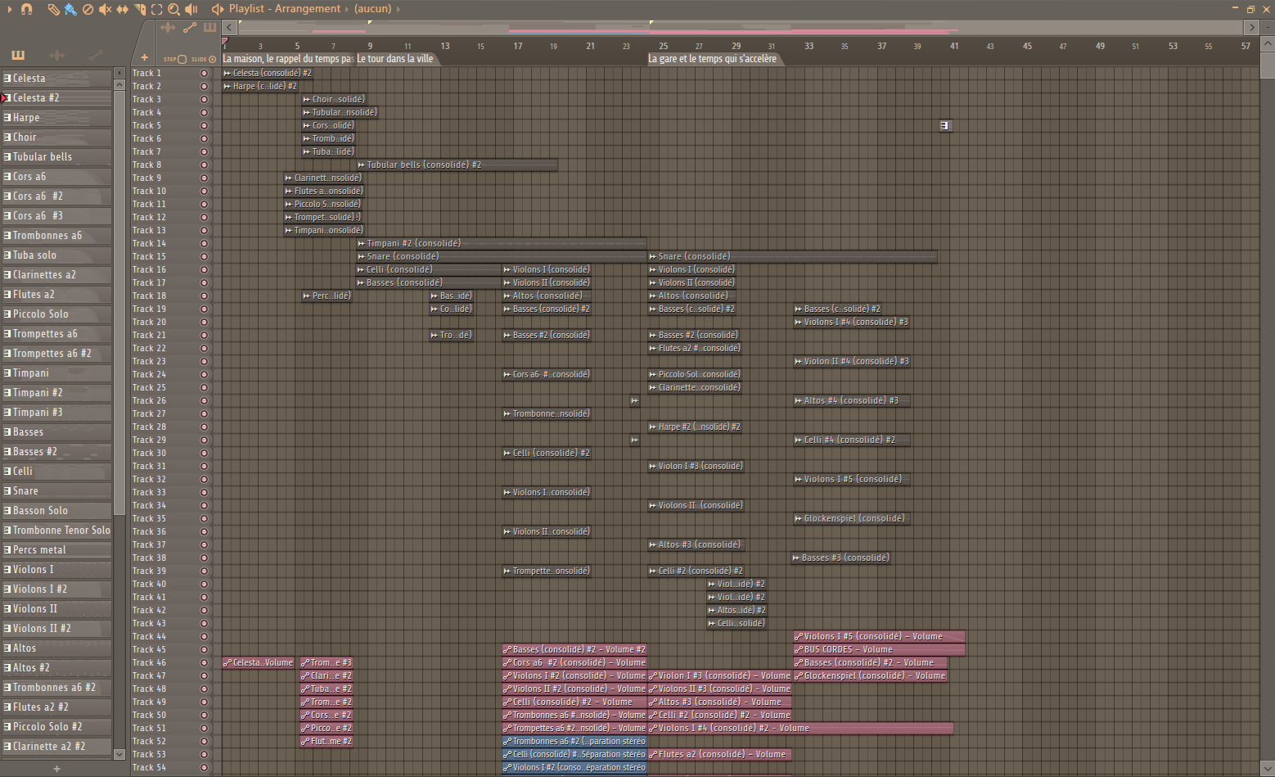Image resolution: width=1275 pixels, height=777 pixels.
Task: Click the Playlist - Arrangement title
Action: (284, 9)
